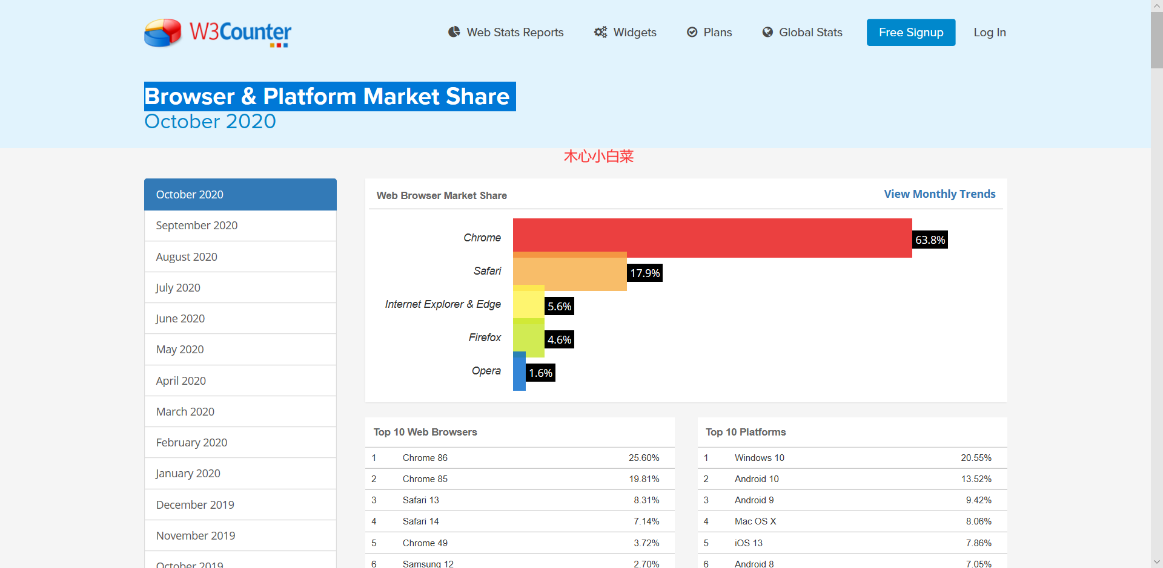1163x568 pixels.
Task: Click the green Firefox bar in chart
Action: click(x=529, y=339)
